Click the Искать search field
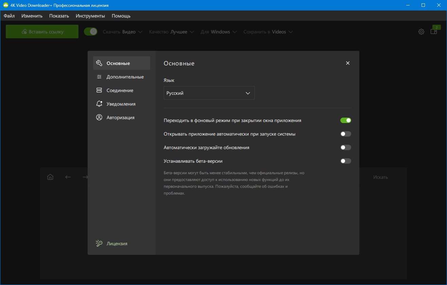 (380, 177)
